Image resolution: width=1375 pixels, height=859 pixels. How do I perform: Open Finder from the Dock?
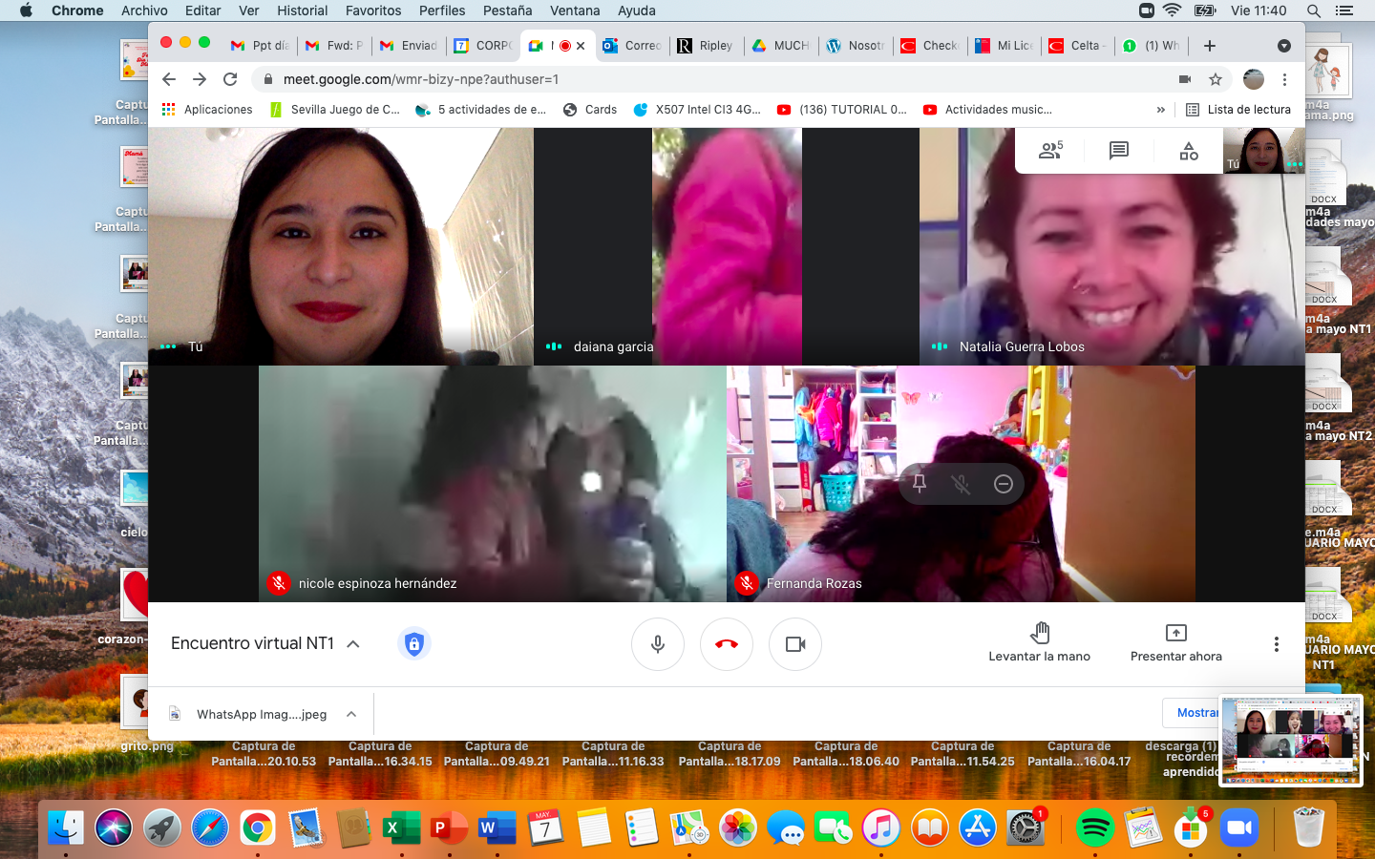coord(66,828)
